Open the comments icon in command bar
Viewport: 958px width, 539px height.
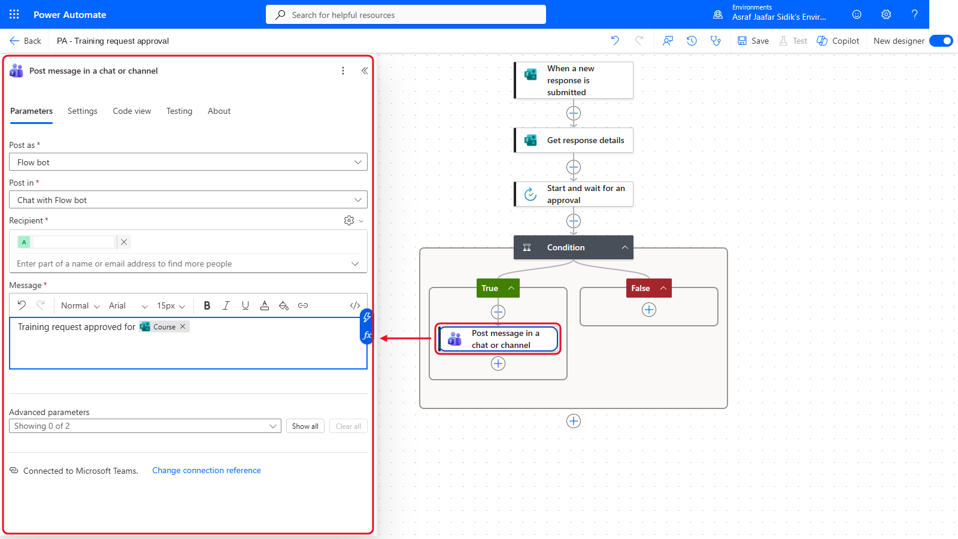click(x=668, y=41)
